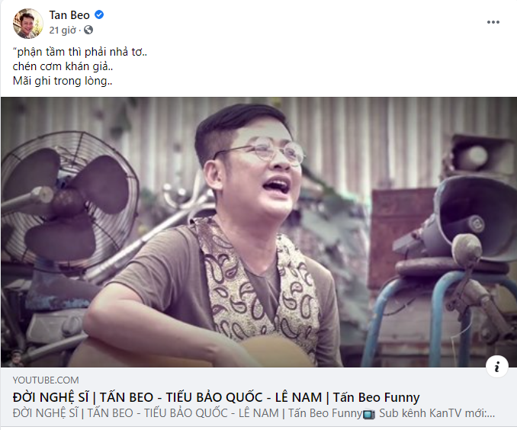The width and height of the screenshot is (517, 430).
Task: Open the post options three-dot menu
Action: [493, 22]
